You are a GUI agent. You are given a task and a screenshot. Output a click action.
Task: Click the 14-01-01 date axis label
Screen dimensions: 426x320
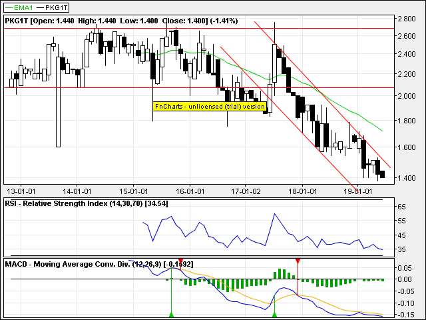pos(77,191)
